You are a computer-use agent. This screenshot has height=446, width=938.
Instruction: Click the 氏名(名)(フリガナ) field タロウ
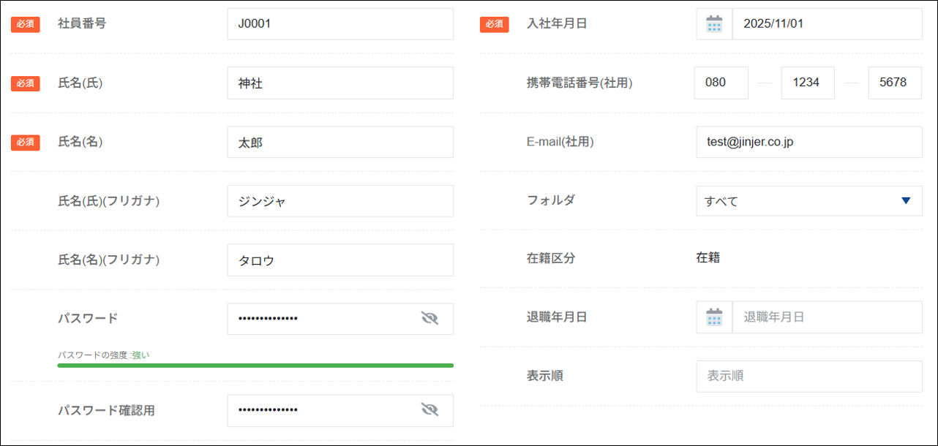[x=340, y=260]
